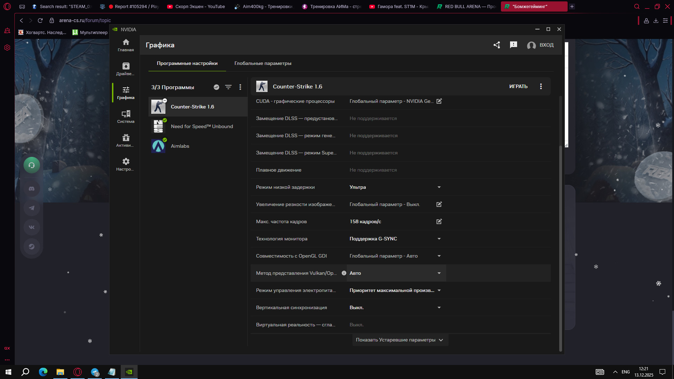Open the Low latency mode dropdown
Image resolution: width=674 pixels, height=379 pixels.
439,187
